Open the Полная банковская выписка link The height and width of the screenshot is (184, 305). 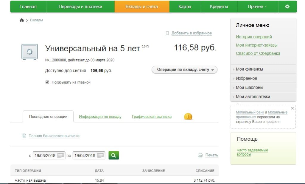[x=54, y=136]
